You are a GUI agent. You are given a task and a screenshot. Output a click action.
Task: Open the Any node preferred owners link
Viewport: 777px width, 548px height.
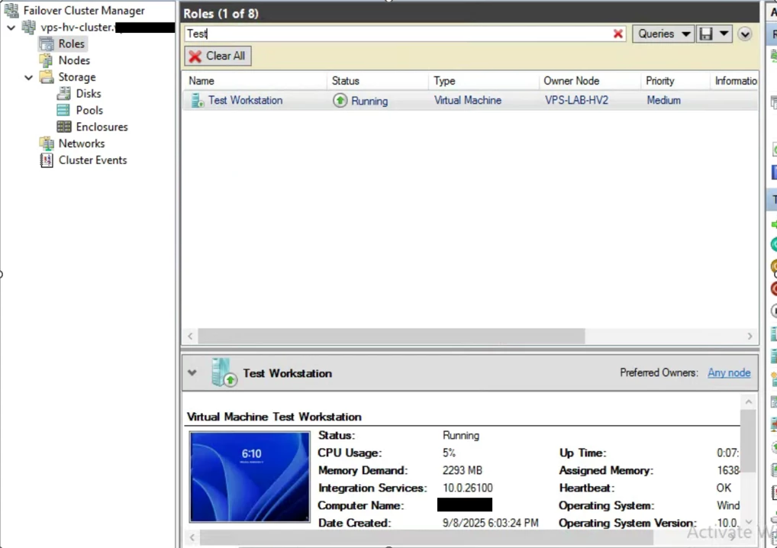(729, 372)
